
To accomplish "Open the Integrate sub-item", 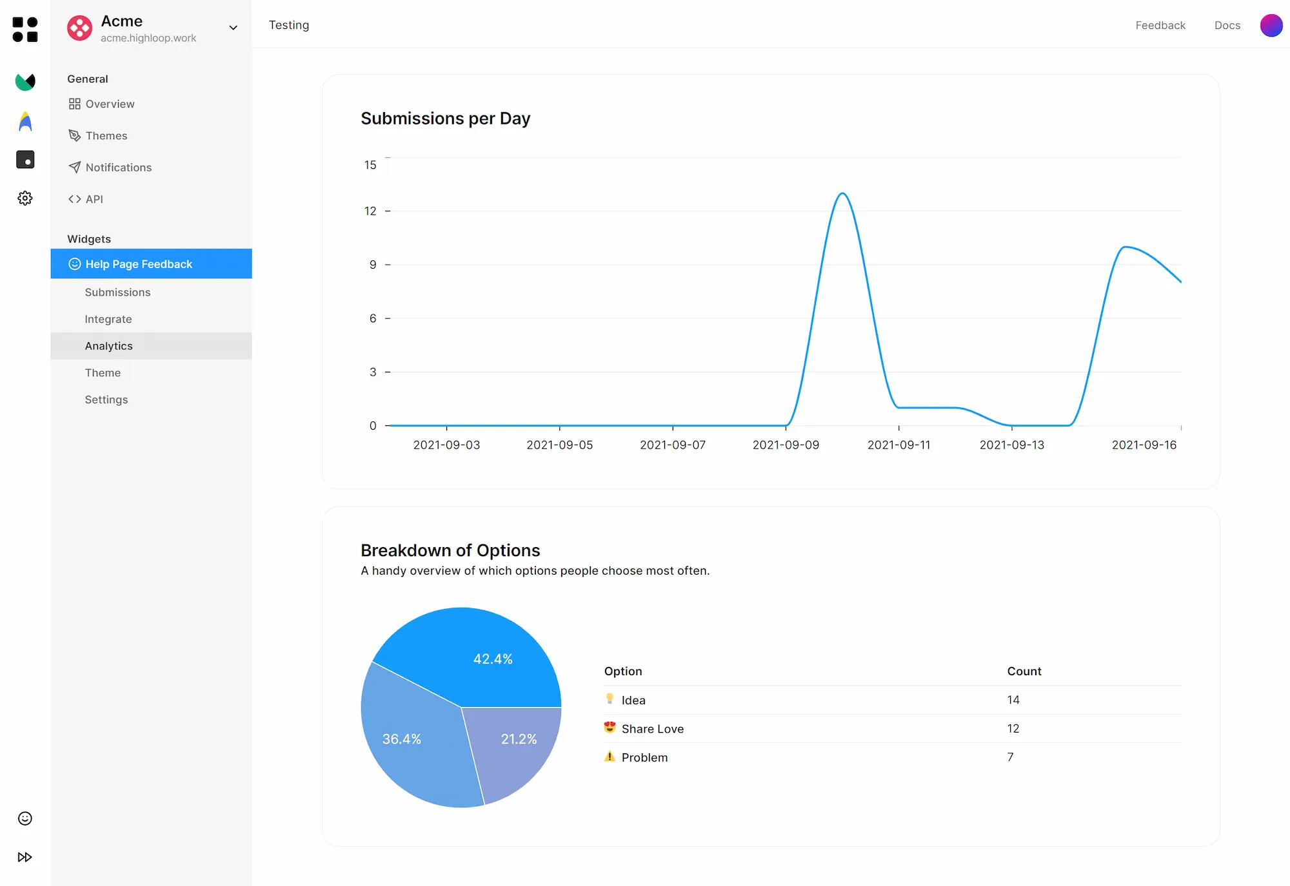I will [x=108, y=319].
